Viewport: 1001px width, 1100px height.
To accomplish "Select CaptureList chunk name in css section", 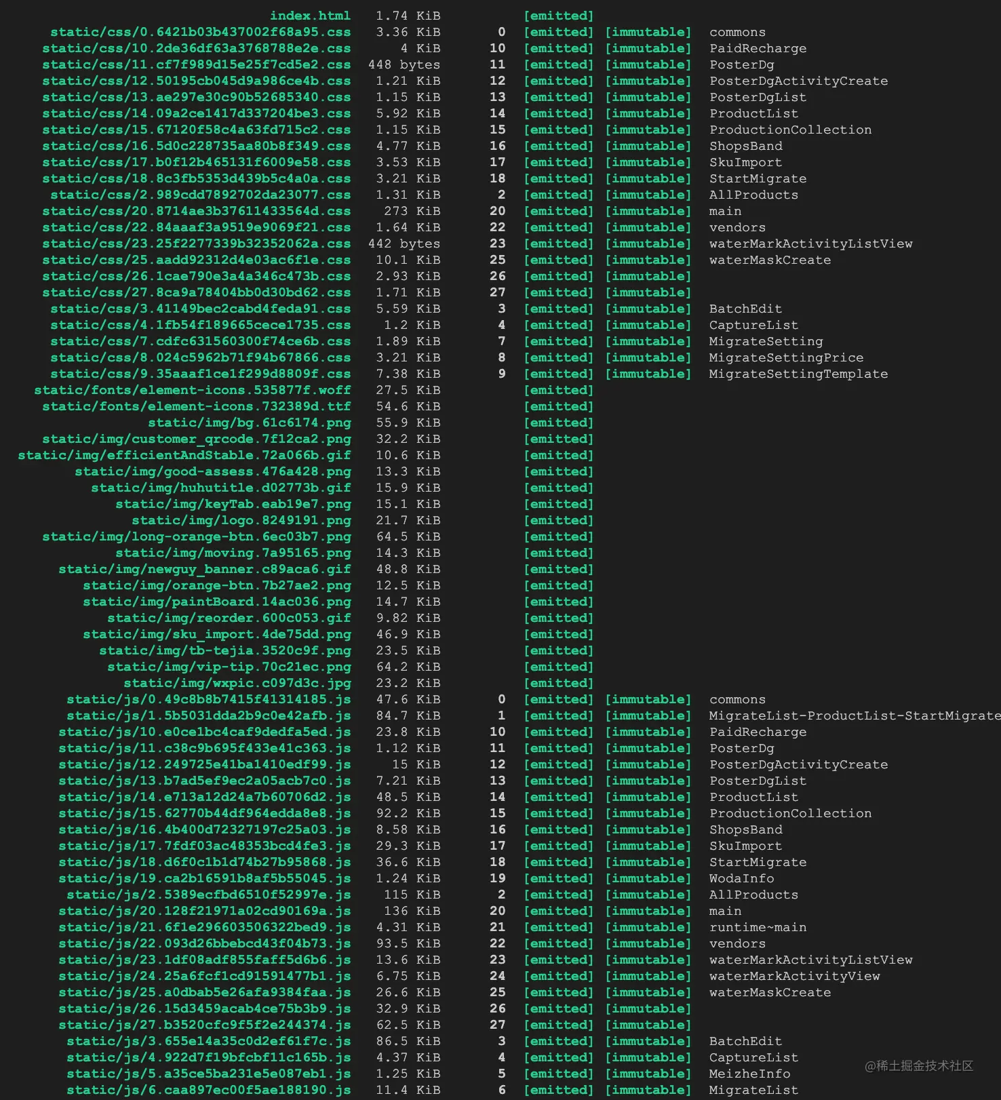I will pos(753,325).
